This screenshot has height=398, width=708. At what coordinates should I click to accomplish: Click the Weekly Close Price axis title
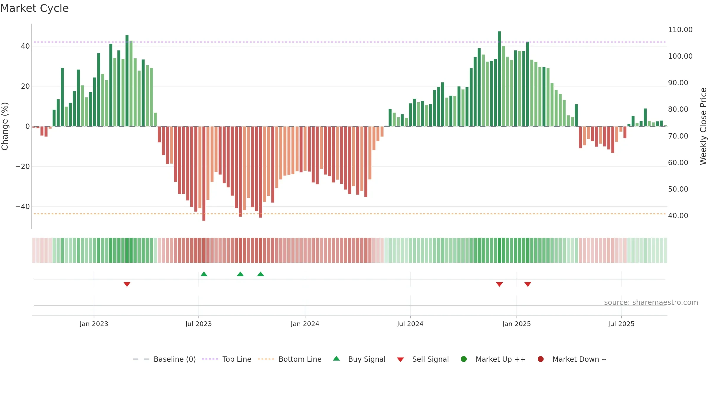click(703, 126)
